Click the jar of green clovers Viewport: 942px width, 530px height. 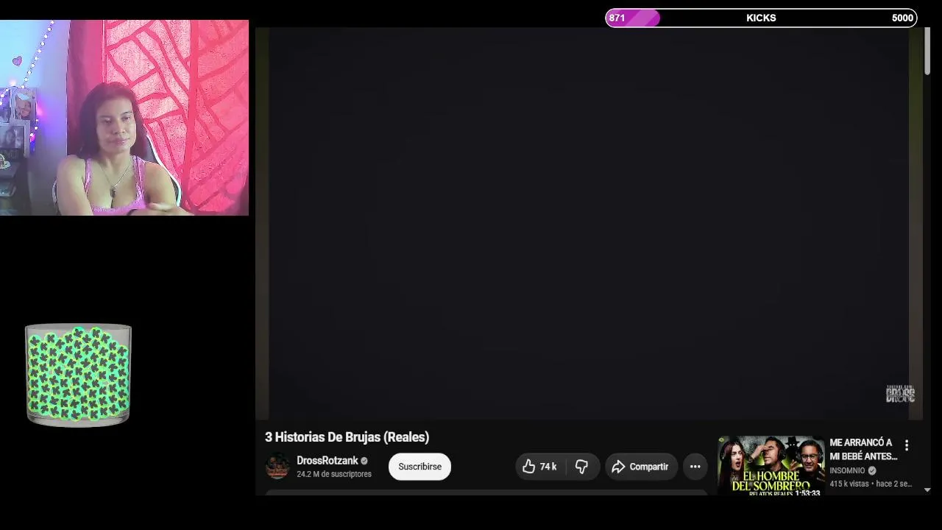pos(78,375)
